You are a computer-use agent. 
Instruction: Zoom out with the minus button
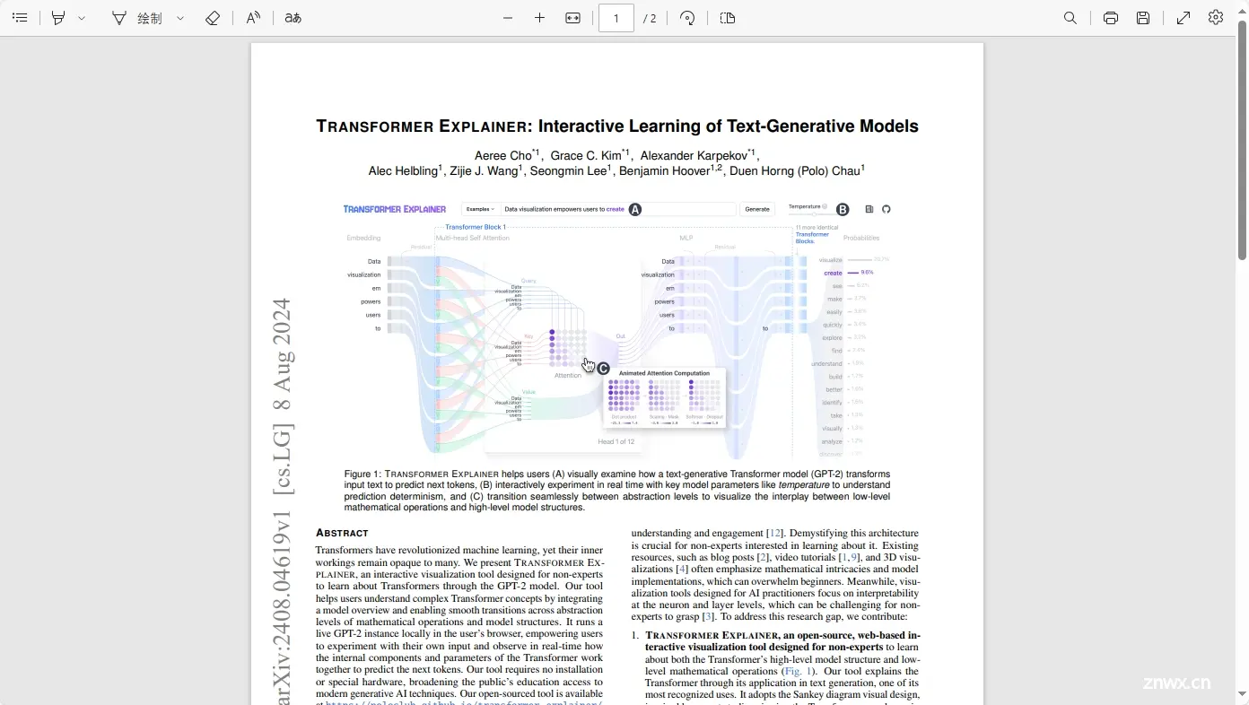coord(508,18)
